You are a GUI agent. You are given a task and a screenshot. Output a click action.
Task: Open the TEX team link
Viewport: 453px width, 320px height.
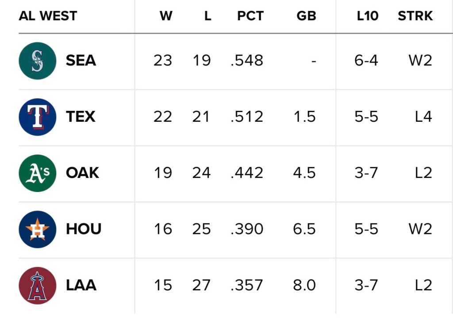[81, 117]
